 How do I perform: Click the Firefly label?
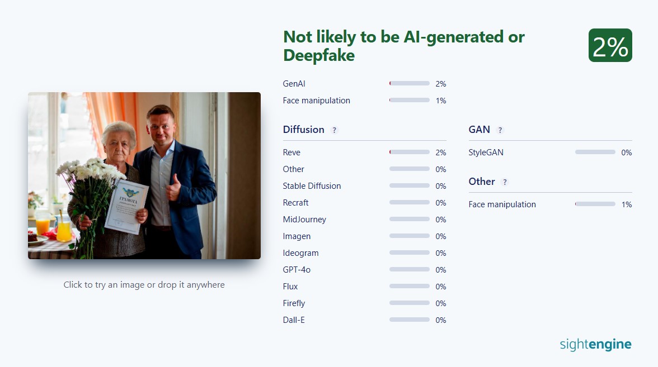pyautogui.click(x=294, y=303)
